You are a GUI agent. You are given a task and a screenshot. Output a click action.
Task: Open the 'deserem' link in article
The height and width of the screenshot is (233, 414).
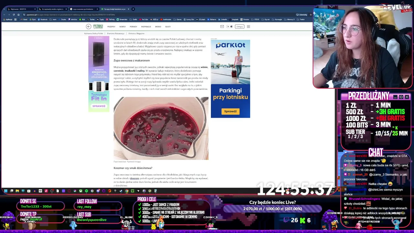pyautogui.click(x=135, y=178)
